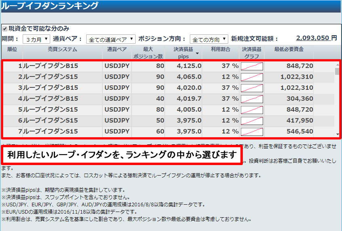The image size is (342, 231).
Task: Open the rank 3 profit graph thumbnail
Action: click(x=252, y=88)
